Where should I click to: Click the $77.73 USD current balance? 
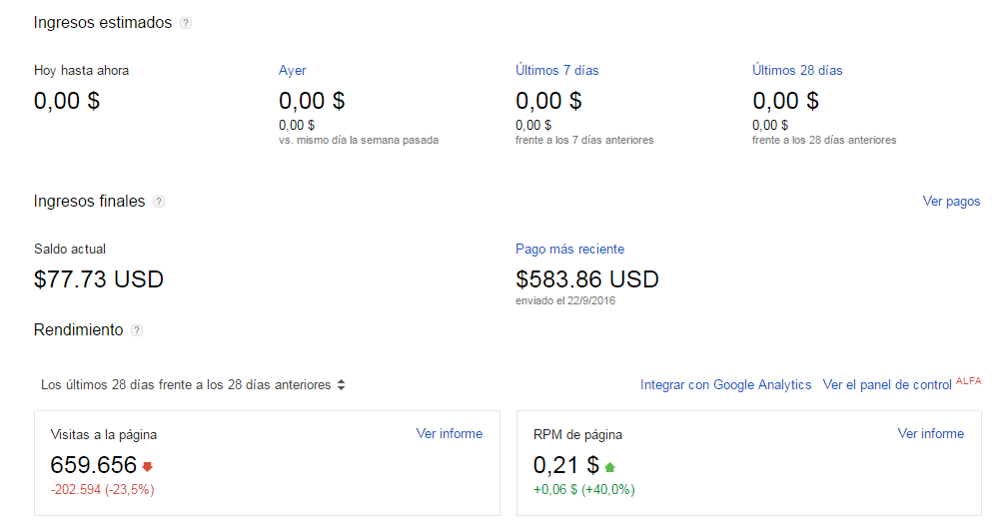99,279
